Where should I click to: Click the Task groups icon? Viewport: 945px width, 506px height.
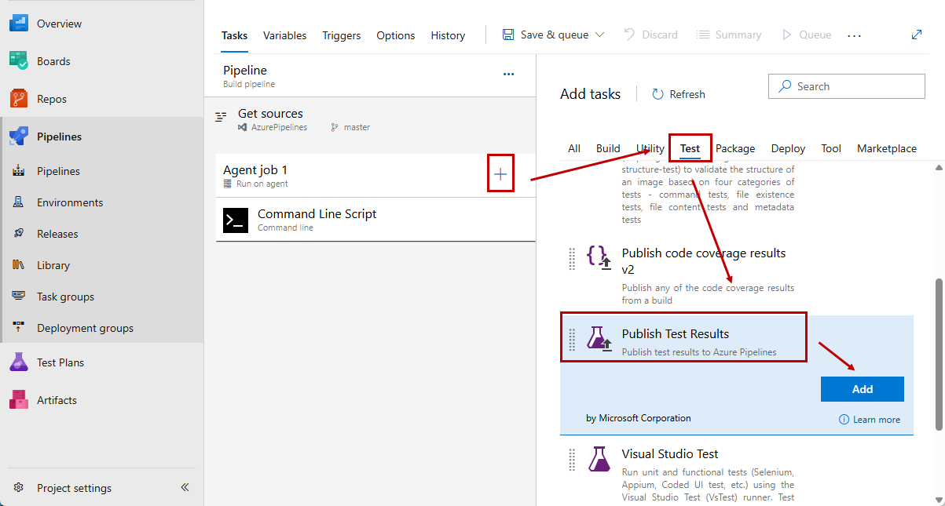(19, 297)
